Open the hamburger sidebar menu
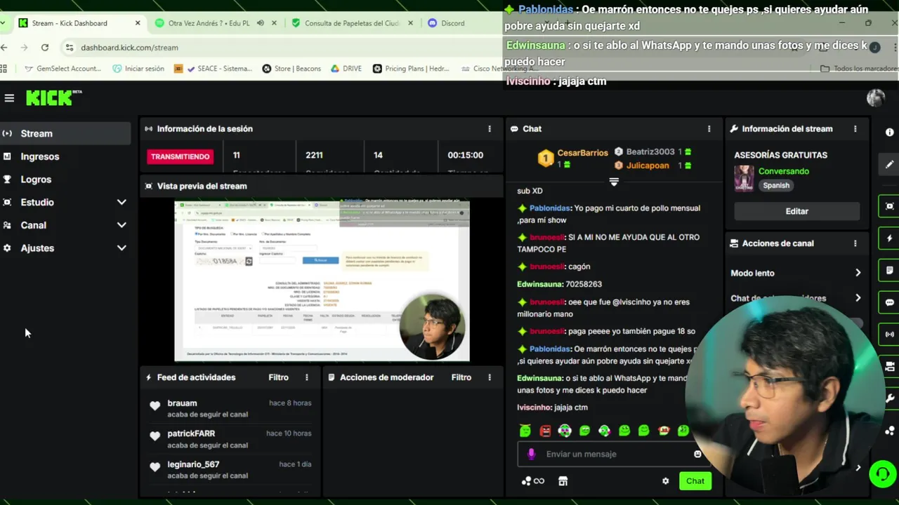 [x=9, y=98]
